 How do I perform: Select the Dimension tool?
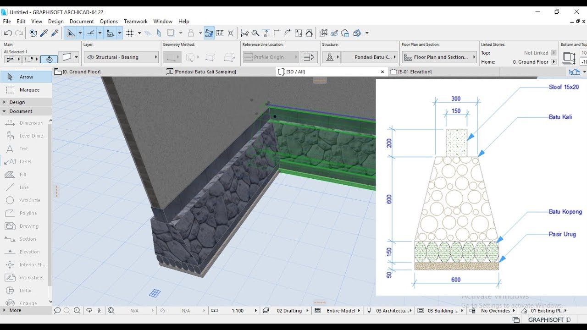point(25,123)
